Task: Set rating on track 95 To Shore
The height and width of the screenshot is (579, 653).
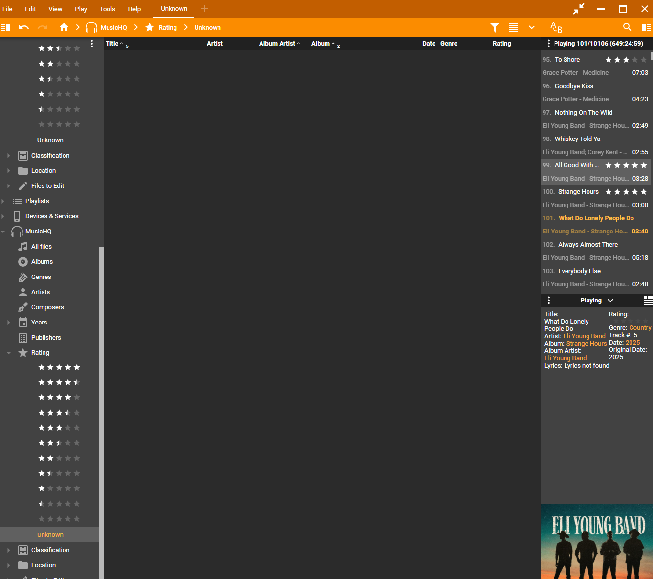Action: click(x=626, y=60)
